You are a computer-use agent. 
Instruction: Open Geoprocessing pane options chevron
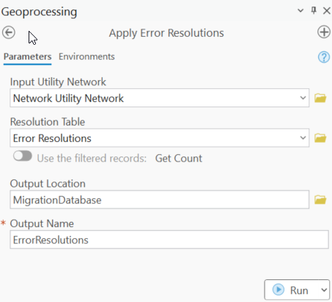(300, 11)
